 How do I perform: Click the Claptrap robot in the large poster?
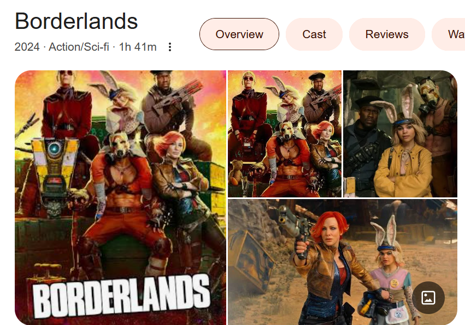coord(54,178)
